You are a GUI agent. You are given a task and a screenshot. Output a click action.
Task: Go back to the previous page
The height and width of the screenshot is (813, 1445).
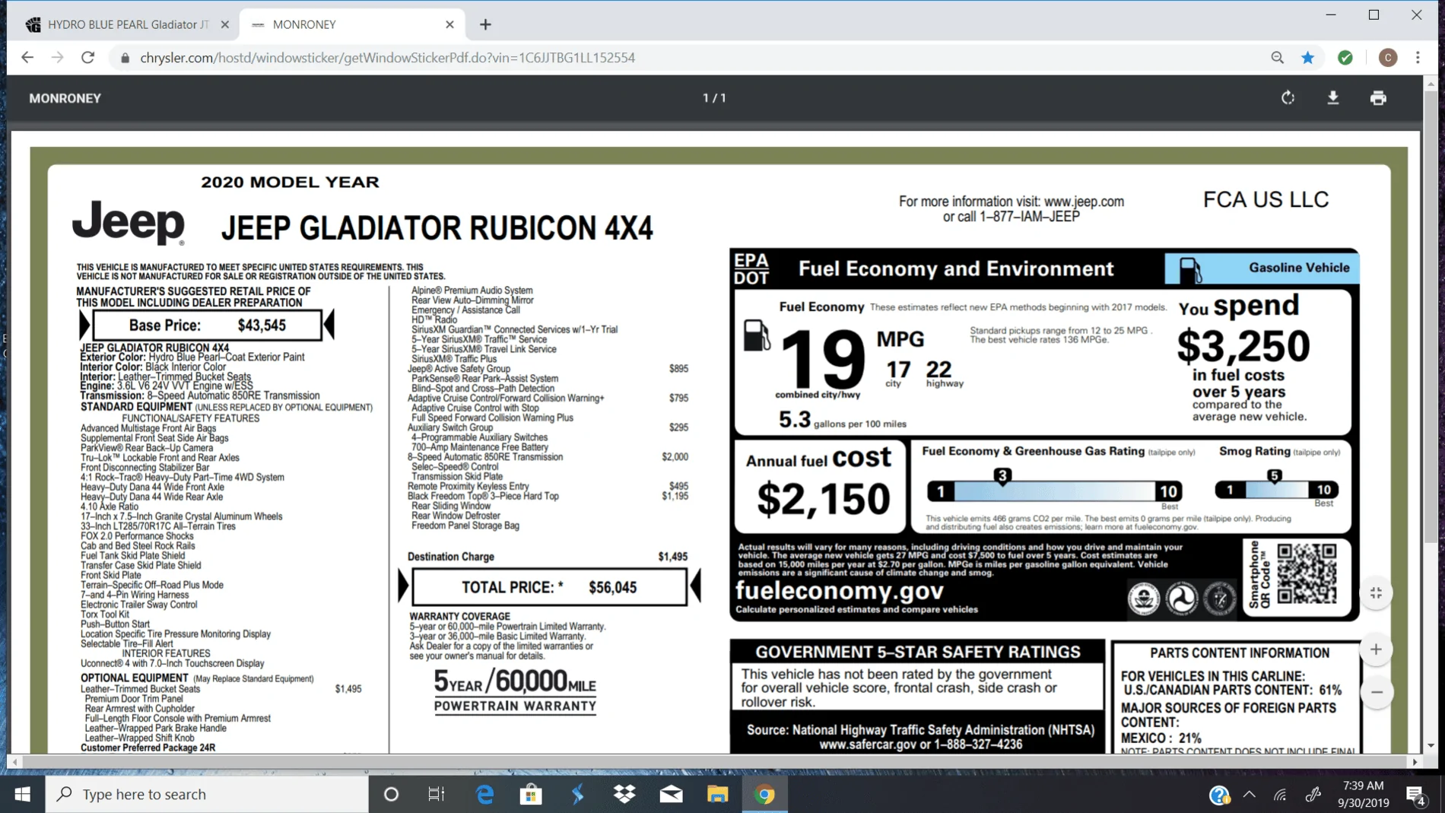[27, 58]
